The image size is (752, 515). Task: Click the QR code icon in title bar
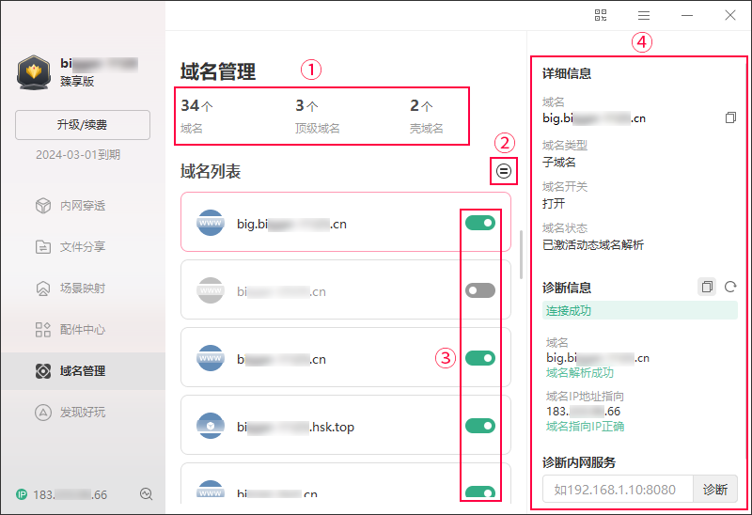pos(601,15)
